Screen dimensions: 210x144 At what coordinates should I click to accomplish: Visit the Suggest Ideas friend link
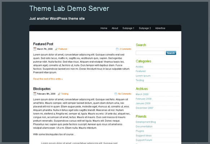(144, 136)
